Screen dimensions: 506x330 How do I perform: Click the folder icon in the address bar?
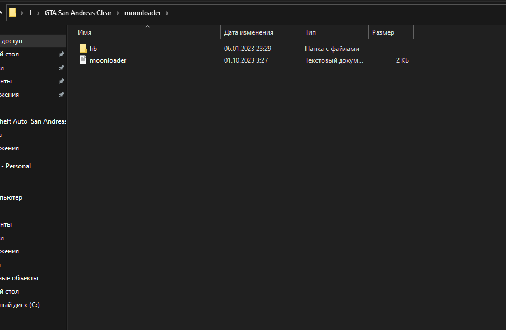coord(13,12)
